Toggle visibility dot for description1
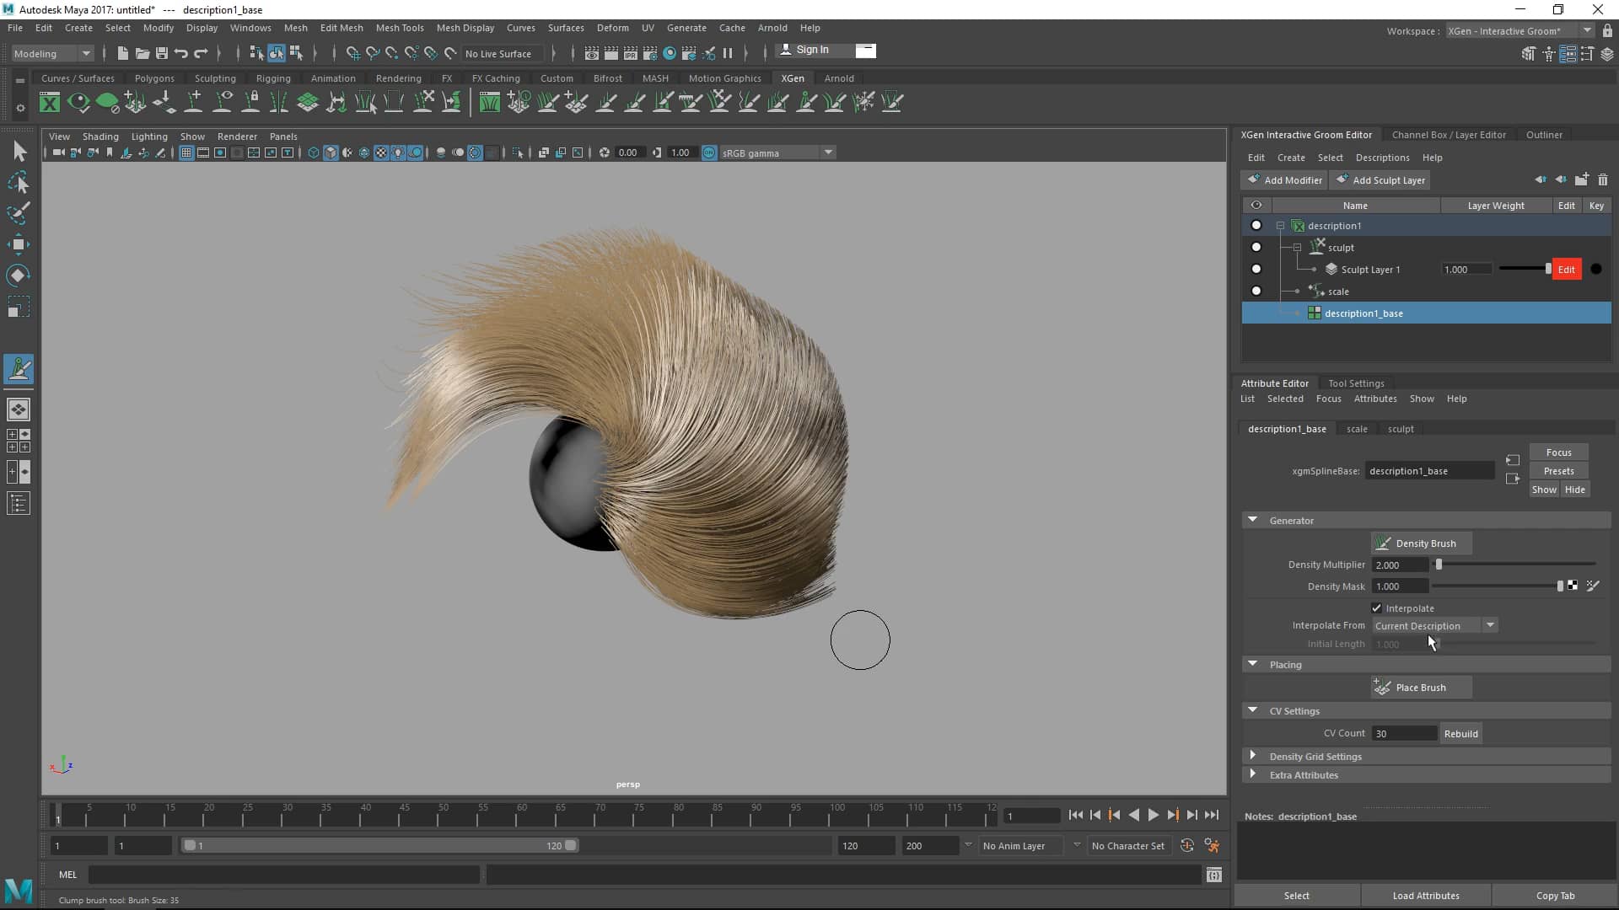1619x910 pixels. click(1256, 225)
